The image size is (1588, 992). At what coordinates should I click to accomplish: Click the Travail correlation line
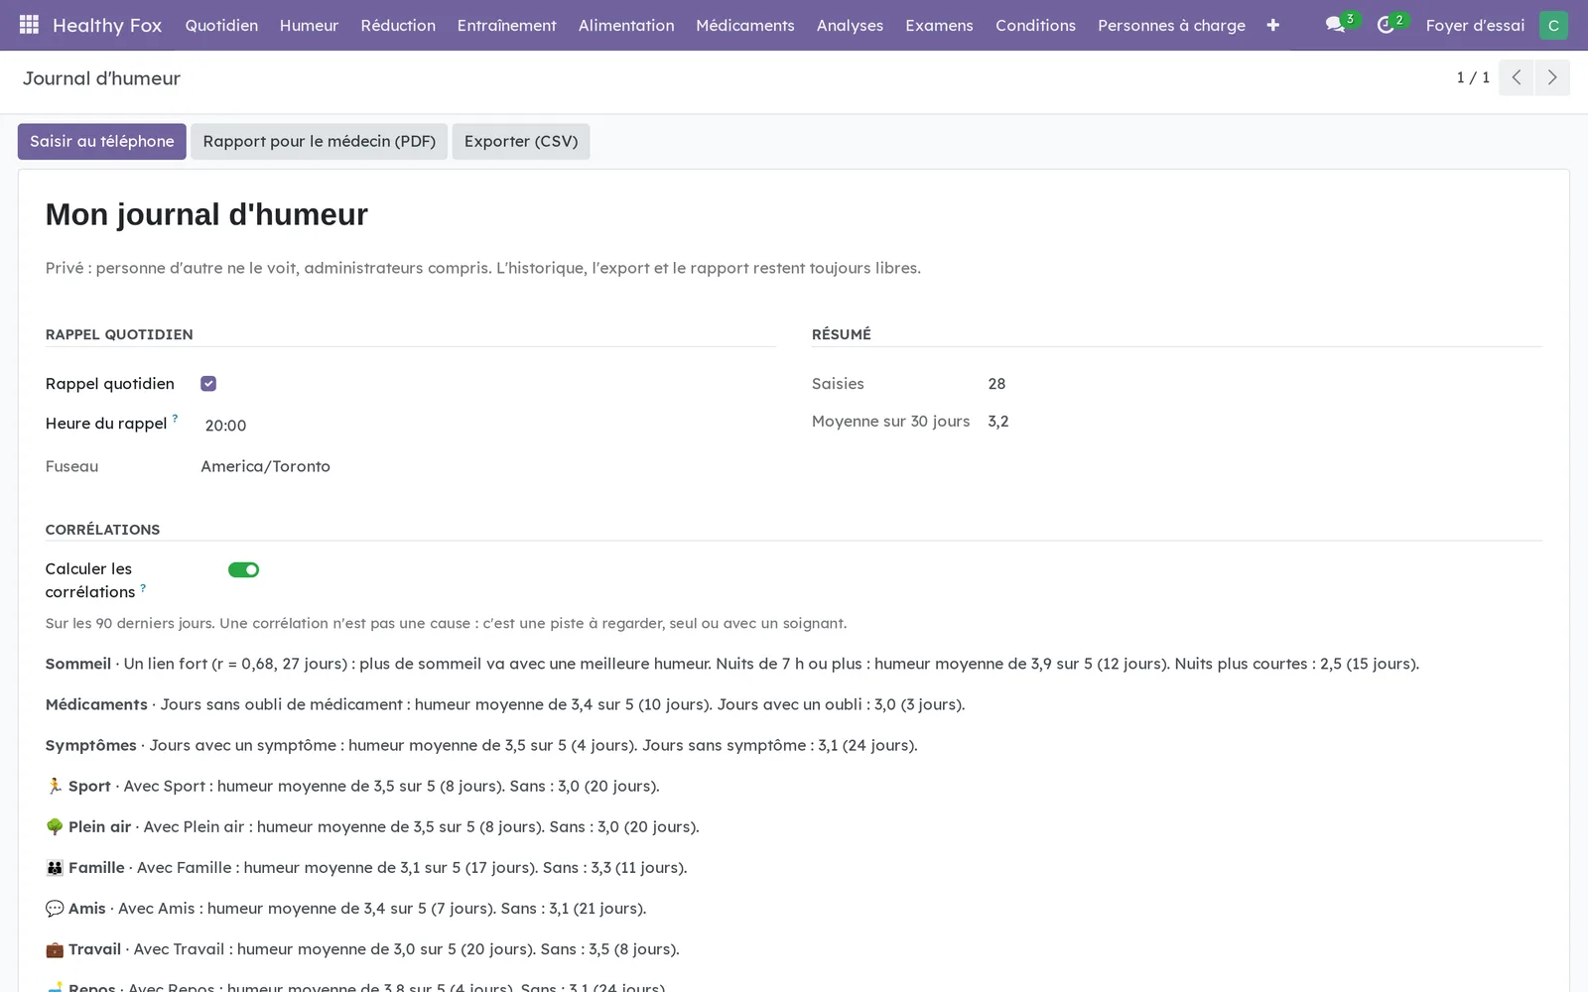click(362, 949)
